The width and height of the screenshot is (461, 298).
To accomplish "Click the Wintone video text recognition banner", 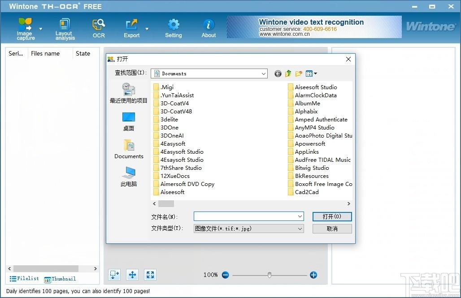I will (314, 27).
